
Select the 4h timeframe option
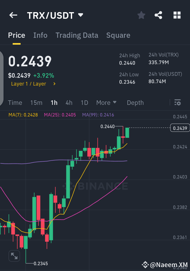click(69, 102)
